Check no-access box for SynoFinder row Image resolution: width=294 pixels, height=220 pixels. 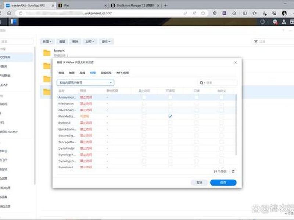[x=144, y=148]
